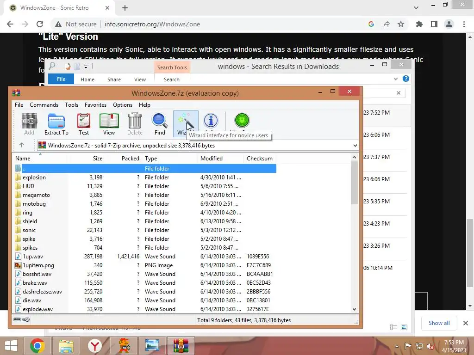This screenshot has height=355, width=474.
Task: Sort by the Name column header
Action: coord(40,158)
